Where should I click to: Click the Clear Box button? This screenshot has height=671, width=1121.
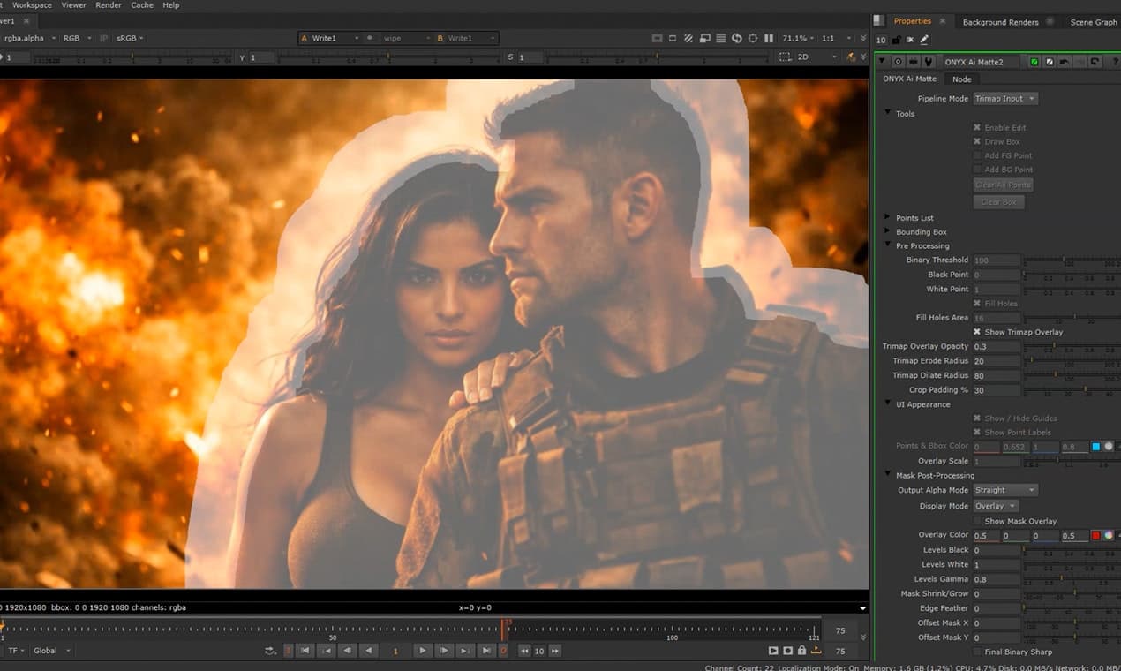[x=998, y=201]
